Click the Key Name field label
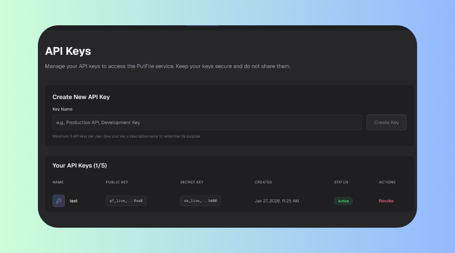The image size is (455, 253). [x=62, y=109]
